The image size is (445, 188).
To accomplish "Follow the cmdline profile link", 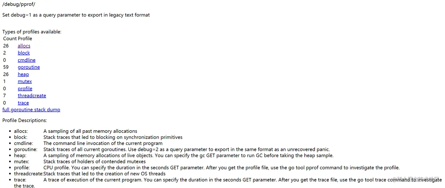I will (x=26, y=60).
